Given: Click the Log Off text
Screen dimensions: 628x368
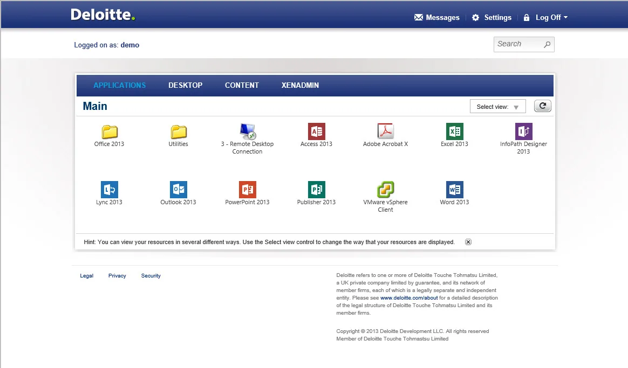Looking at the screenshot, I should coord(548,18).
